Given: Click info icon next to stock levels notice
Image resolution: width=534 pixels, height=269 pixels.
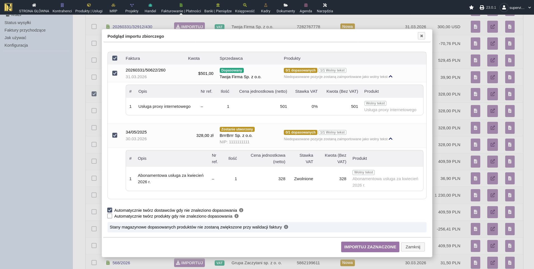Looking at the screenshot, I should click(x=286, y=227).
